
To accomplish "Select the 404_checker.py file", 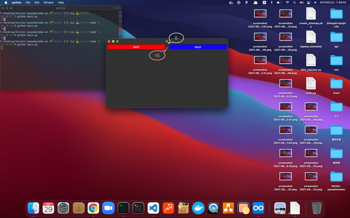I will [311, 62].
